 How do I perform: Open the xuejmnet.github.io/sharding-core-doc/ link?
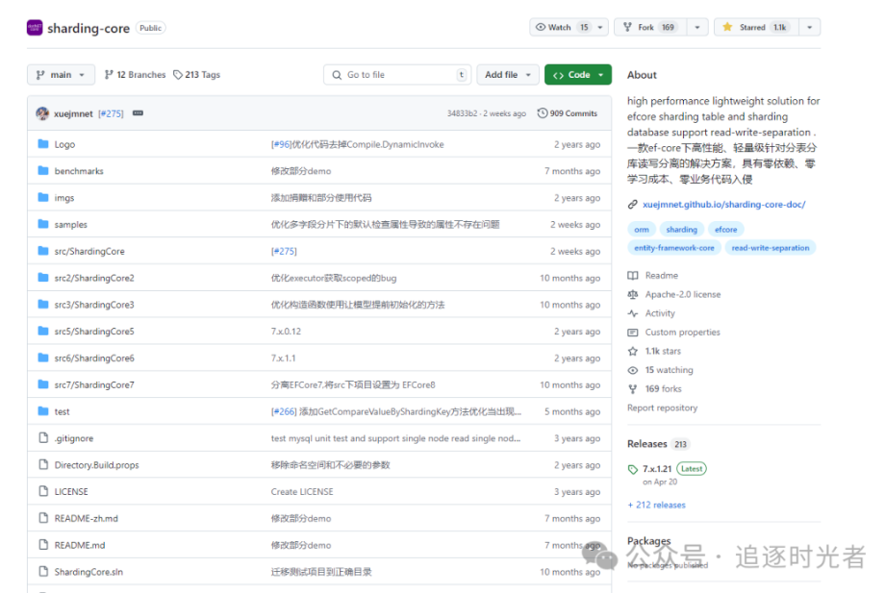[x=724, y=205]
